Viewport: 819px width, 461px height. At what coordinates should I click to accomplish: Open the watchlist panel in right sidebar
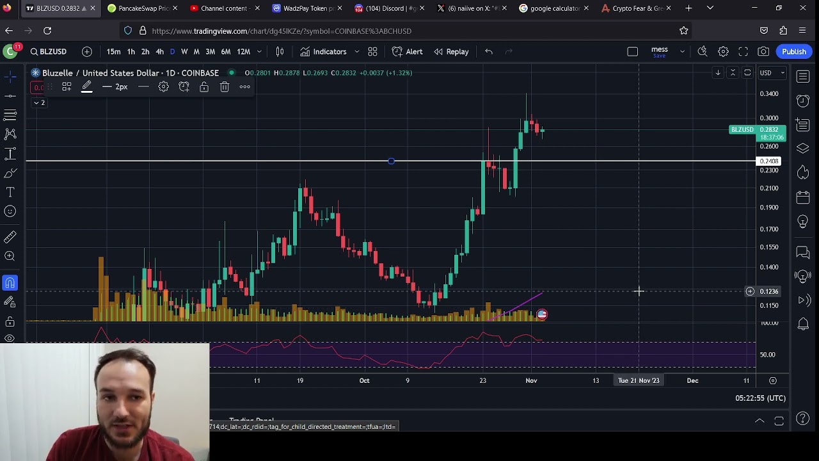coord(803,77)
